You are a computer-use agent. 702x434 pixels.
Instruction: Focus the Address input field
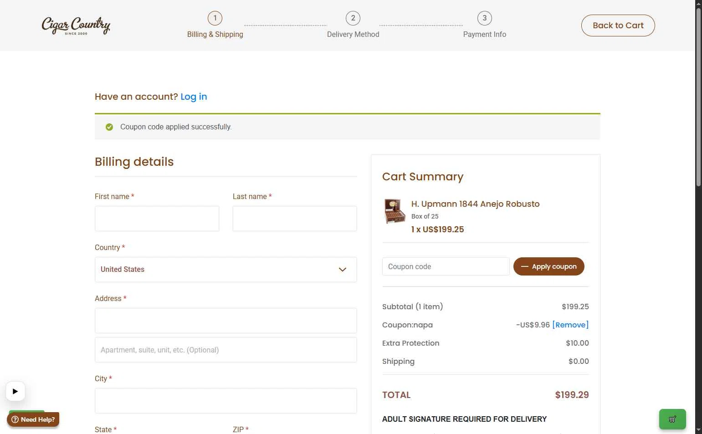point(226,321)
